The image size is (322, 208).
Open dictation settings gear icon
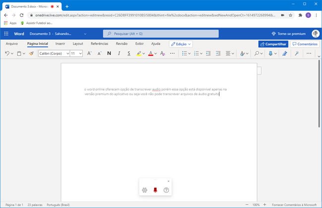(144, 190)
